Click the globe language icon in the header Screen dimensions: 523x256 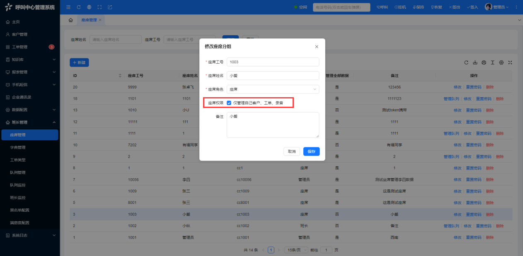tap(89, 7)
